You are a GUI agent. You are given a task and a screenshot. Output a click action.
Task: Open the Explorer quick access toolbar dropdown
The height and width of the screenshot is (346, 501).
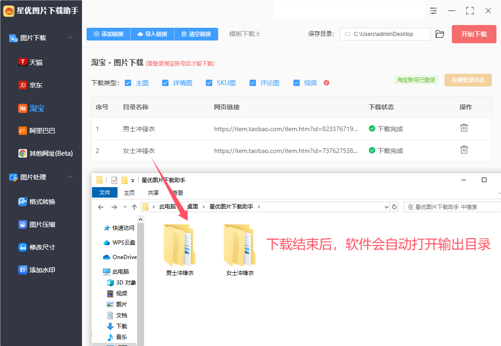point(133,180)
